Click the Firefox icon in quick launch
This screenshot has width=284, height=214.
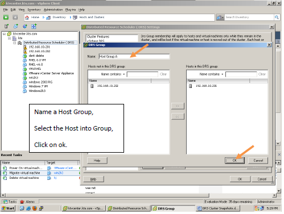pyautogui.click(x=35, y=208)
